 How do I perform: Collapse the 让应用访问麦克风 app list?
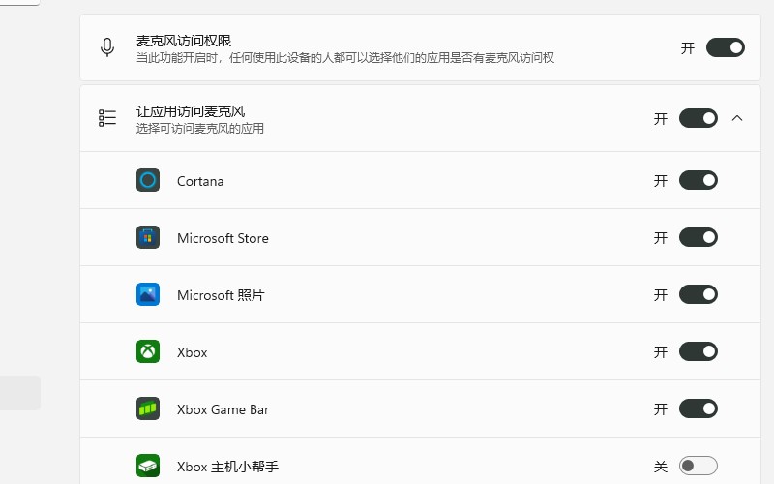point(737,118)
